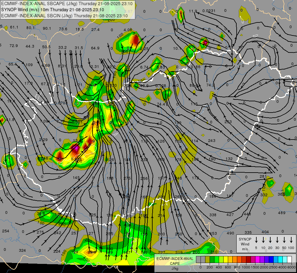Click the 100 m/s wind arrow in legend
The height and width of the screenshot is (273, 297).
coord(291,240)
